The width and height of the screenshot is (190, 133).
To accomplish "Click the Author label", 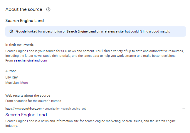I will pos(11,71).
